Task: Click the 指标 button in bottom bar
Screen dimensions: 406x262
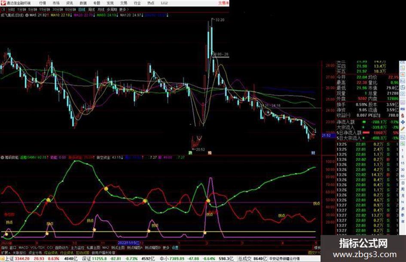Action: (4, 248)
